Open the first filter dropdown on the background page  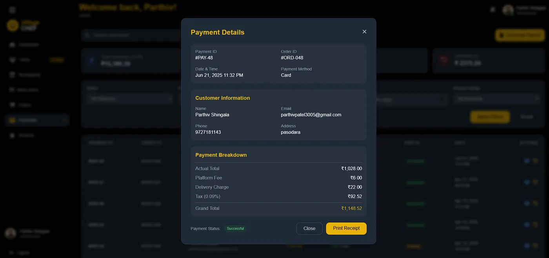point(130,99)
